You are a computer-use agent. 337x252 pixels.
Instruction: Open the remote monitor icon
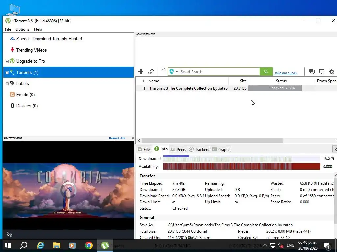click(322, 71)
